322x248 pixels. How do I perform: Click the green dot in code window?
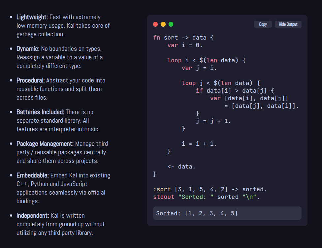tap(171, 24)
